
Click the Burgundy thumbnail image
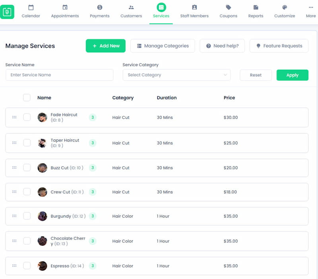click(43, 216)
